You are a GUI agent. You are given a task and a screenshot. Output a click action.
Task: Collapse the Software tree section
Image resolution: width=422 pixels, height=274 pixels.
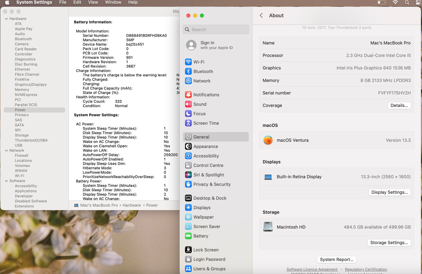pyautogui.click(x=6, y=181)
